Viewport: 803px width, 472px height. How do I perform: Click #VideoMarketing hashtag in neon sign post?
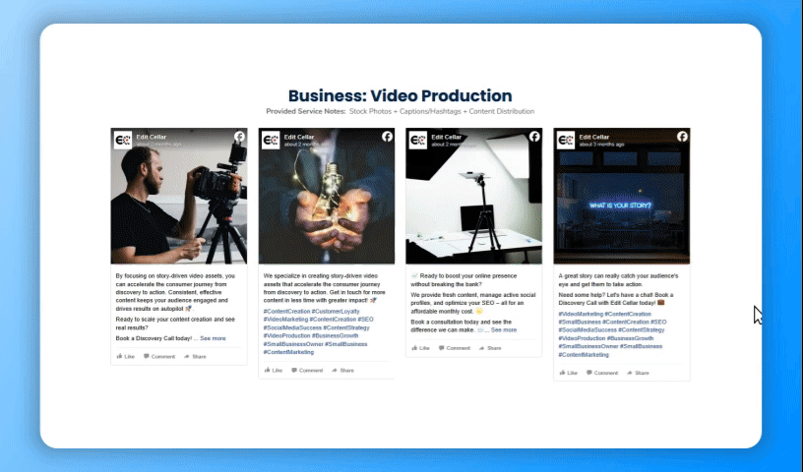[581, 314]
